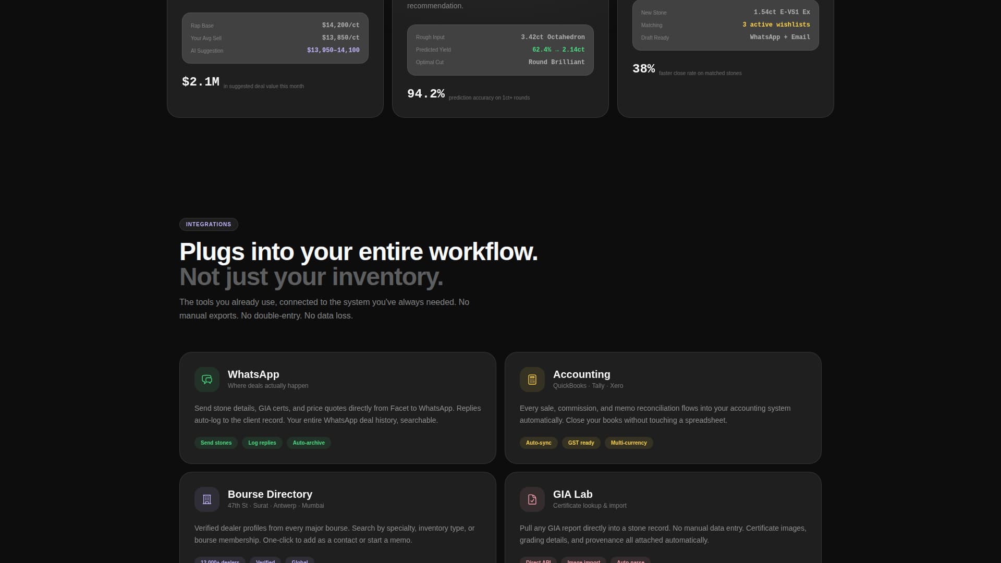Open the Accounting integration title

pos(581,374)
